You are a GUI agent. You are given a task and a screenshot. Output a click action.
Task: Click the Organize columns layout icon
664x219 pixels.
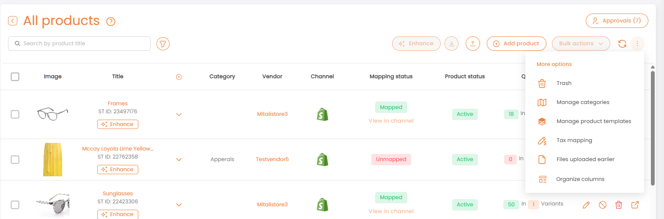(543, 179)
